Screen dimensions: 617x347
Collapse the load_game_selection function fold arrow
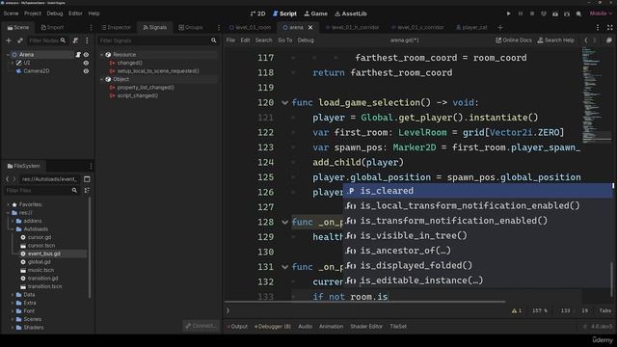tap(285, 103)
